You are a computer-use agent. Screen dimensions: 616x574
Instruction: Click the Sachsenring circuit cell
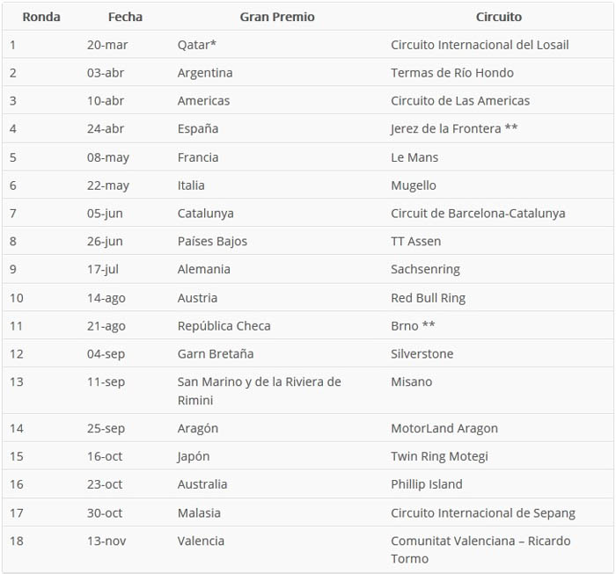425,270
